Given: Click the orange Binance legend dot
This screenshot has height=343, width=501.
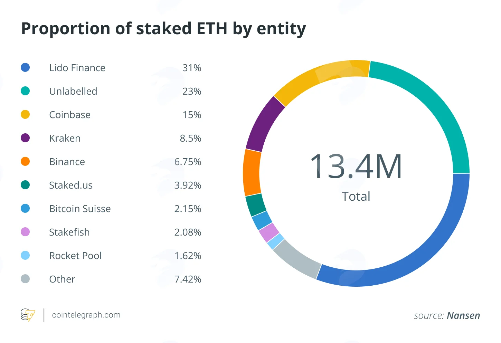Looking at the screenshot, I should pyautogui.click(x=25, y=161).
